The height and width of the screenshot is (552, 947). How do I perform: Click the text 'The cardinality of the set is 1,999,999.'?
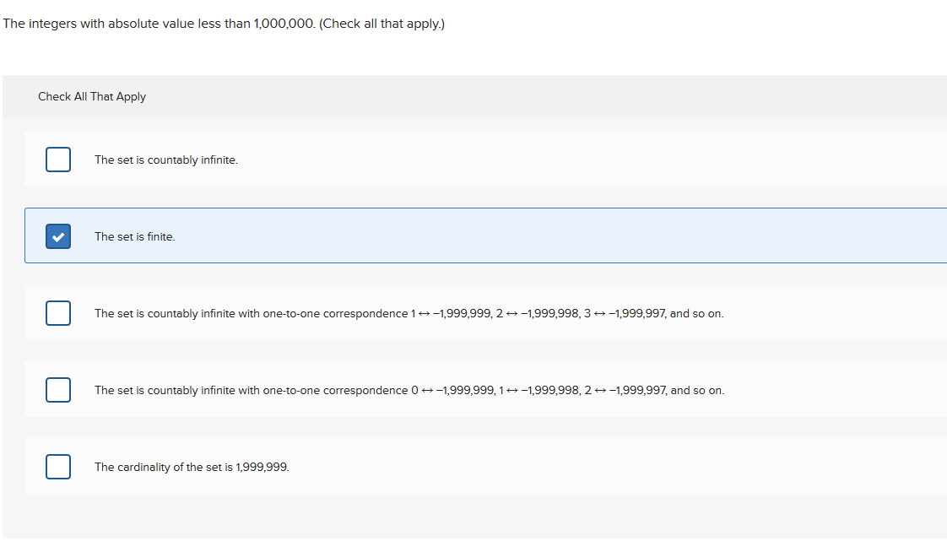tap(192, 467)
